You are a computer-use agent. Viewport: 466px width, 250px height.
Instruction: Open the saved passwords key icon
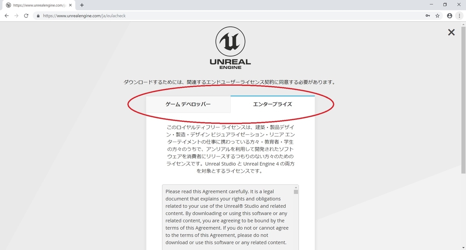428,16
